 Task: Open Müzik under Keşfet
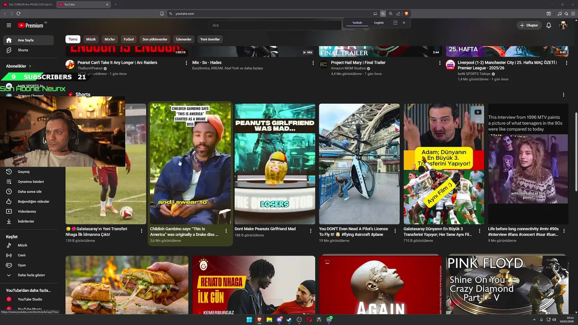point(28,245)
